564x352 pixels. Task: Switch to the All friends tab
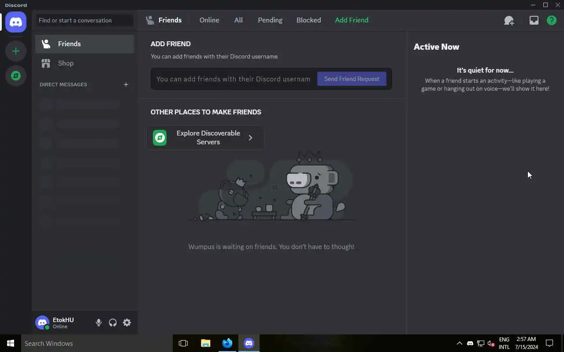click(x=238, y=20)
